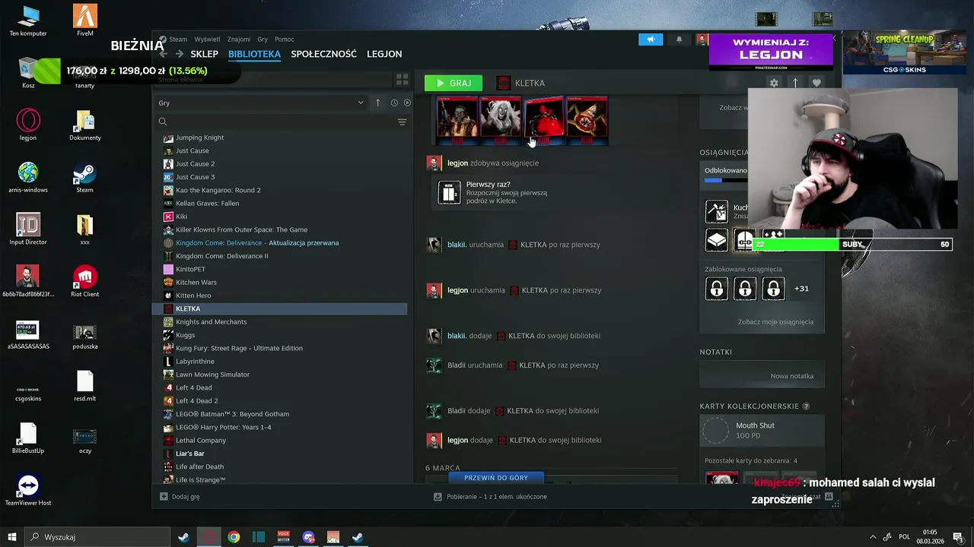
Task: Click Pierwszy raz? achievement icon
Action: 449,193
